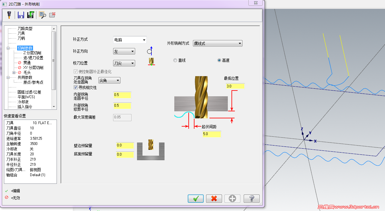Click the 绘图/刀具 value 俯视图
385x211 pixels.
click(35, 170)
